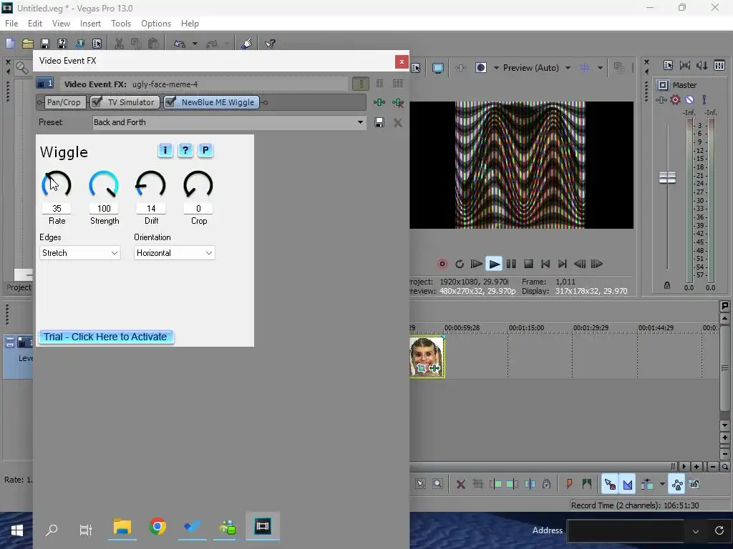Click the Insert Marker orange flag icon
Viewport: 733px width, 549px height.
tap(569, 485)
